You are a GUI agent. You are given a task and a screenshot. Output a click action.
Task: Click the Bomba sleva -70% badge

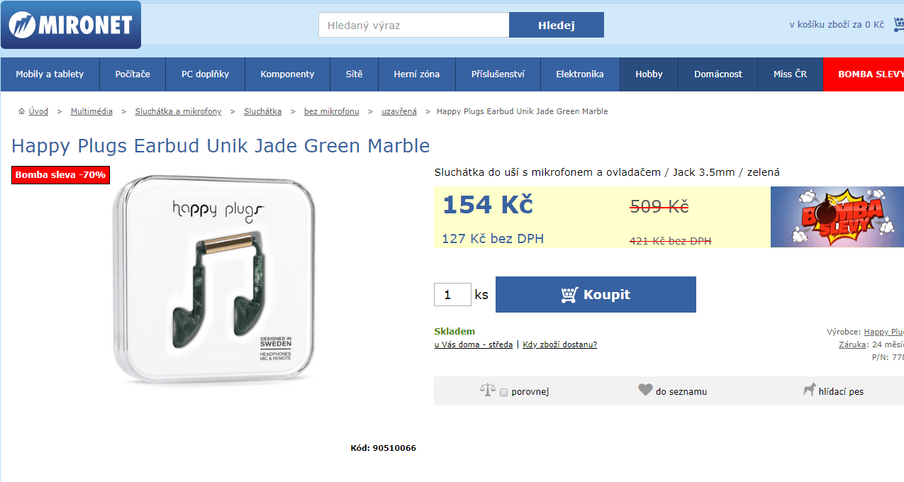60,175
